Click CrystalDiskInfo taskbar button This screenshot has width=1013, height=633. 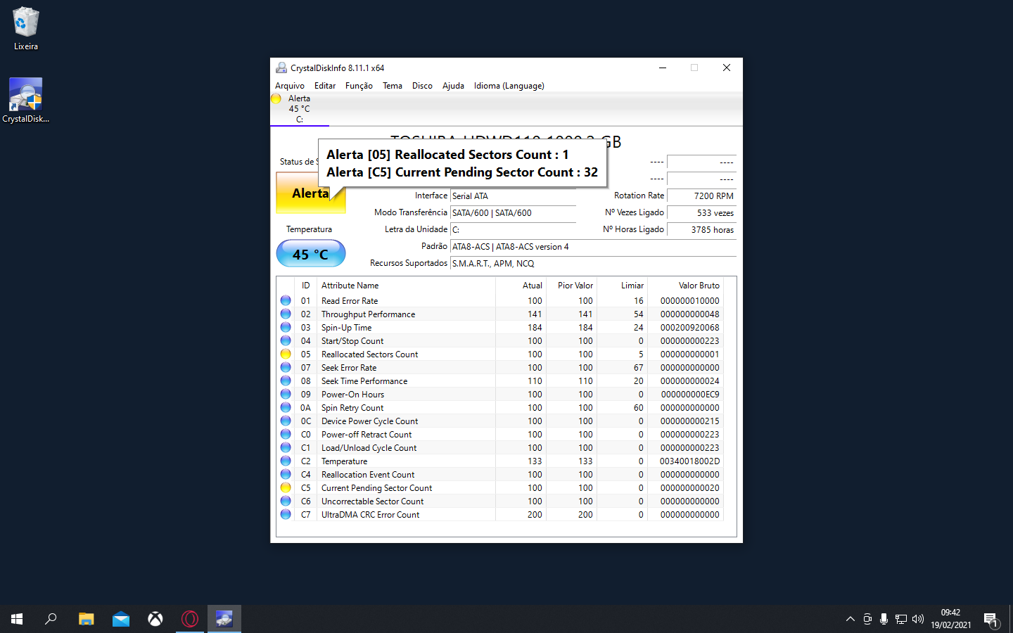[224, 619]
